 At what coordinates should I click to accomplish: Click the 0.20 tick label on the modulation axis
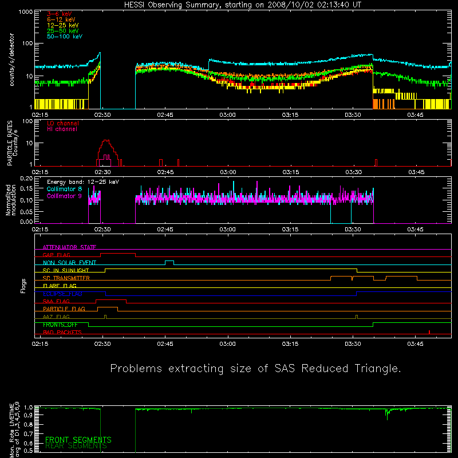pos(26,179)
